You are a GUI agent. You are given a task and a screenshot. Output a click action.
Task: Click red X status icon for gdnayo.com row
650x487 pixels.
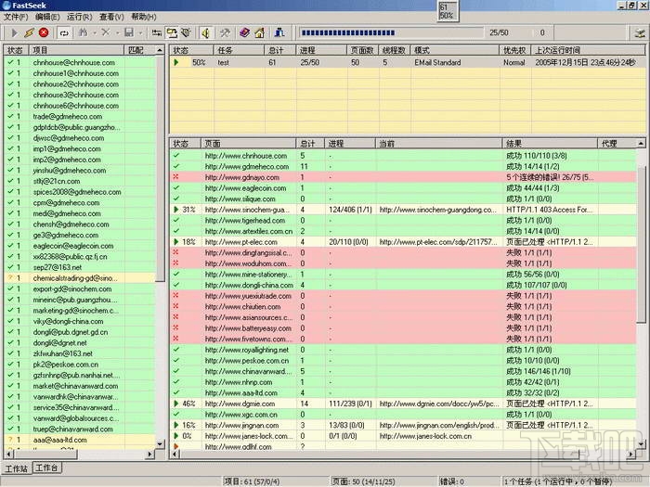[175, 177]
